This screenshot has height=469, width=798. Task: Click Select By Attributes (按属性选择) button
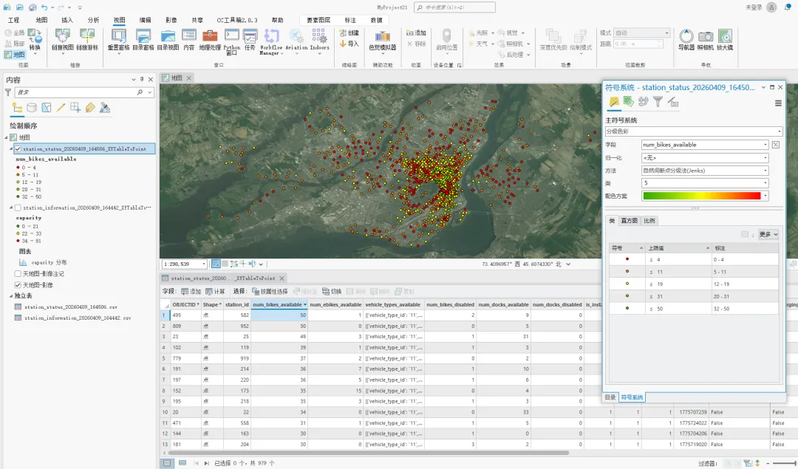[270, 291]
